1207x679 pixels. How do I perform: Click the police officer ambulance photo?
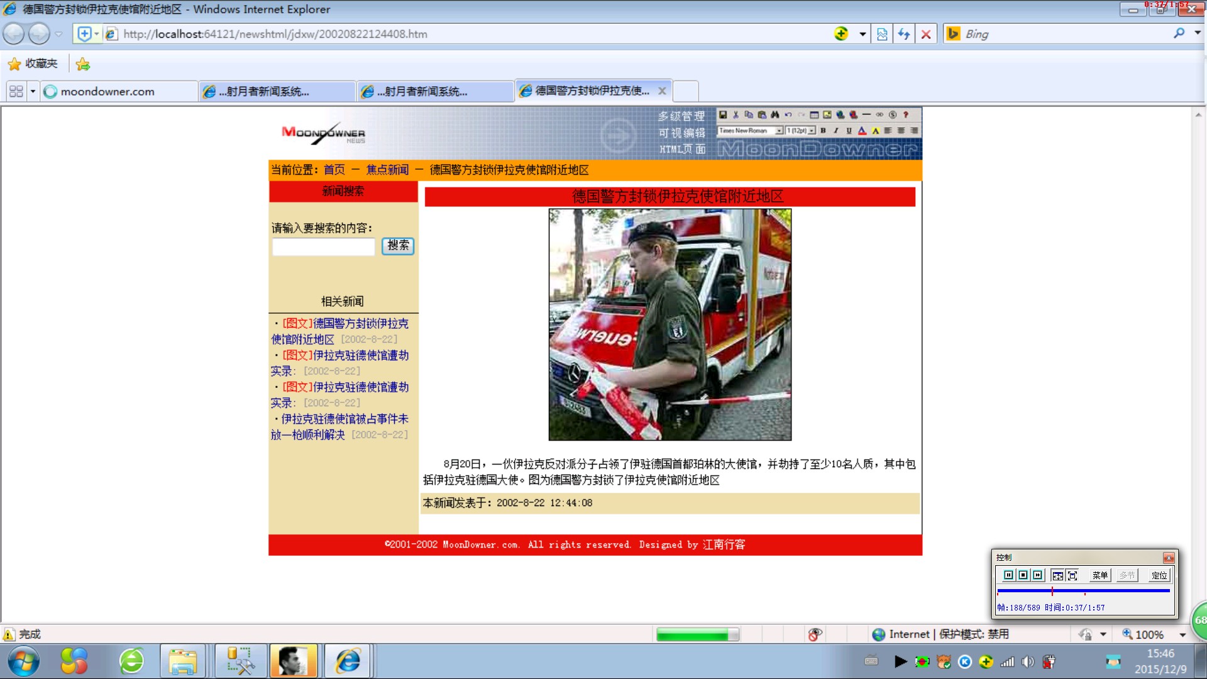pos(670,324)
